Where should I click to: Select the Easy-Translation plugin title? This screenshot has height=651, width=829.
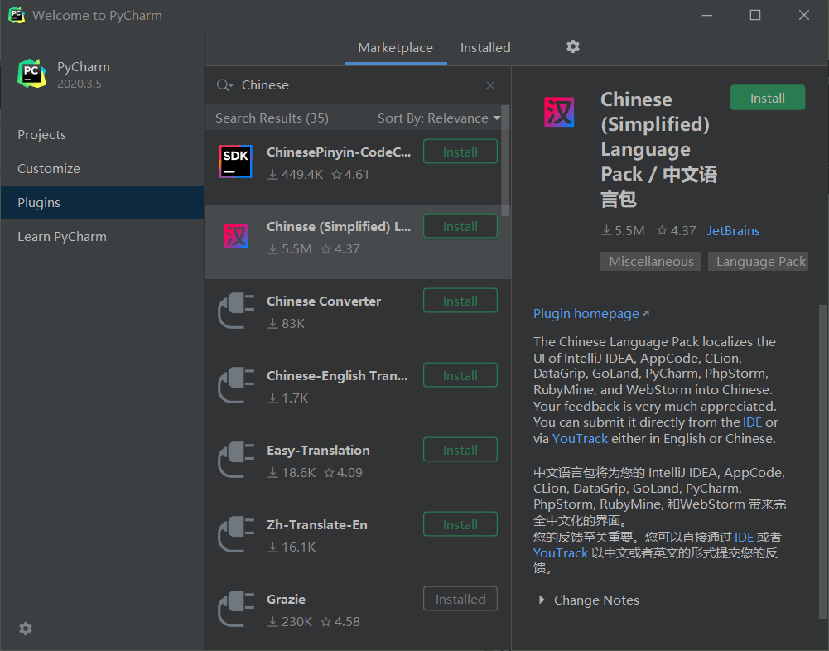[x=318, y=451]
